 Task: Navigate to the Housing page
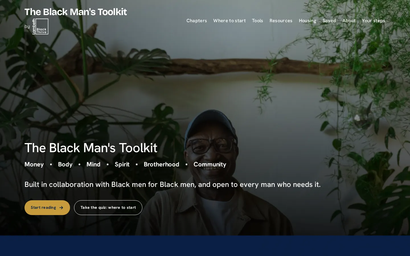click(x=307, y=21)
